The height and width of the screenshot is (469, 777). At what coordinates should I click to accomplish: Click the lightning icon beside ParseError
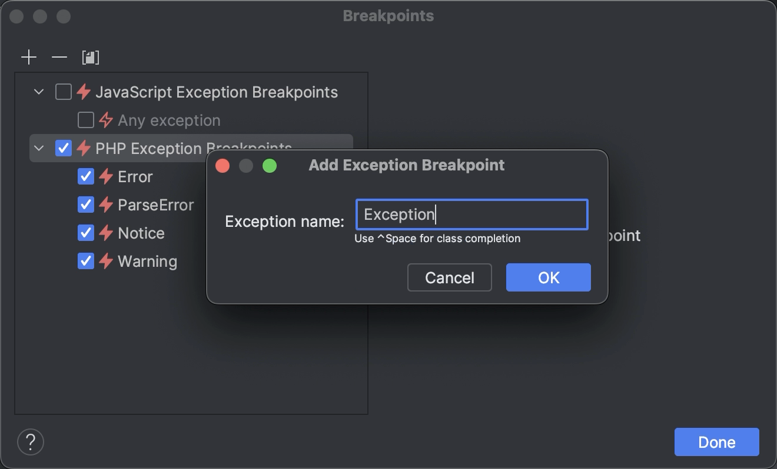[x=106, y=205]
